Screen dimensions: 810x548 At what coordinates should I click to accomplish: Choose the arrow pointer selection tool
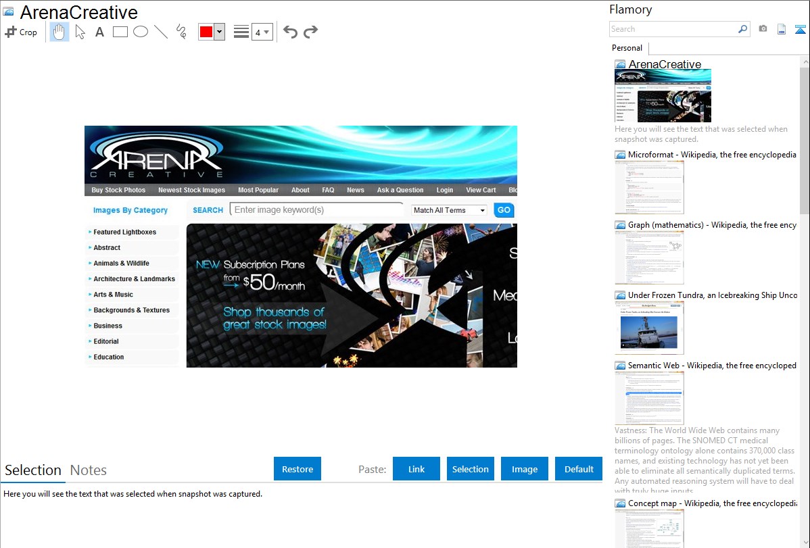(x=80, y=32)
